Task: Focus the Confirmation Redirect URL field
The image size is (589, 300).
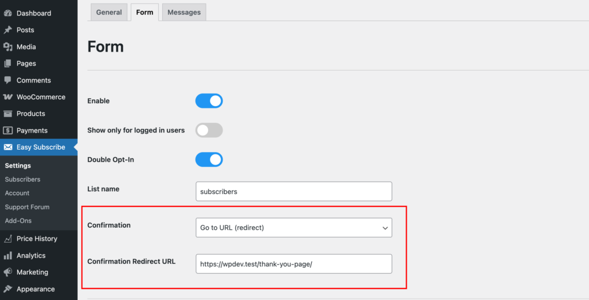Action: click(x=293, y=264)
